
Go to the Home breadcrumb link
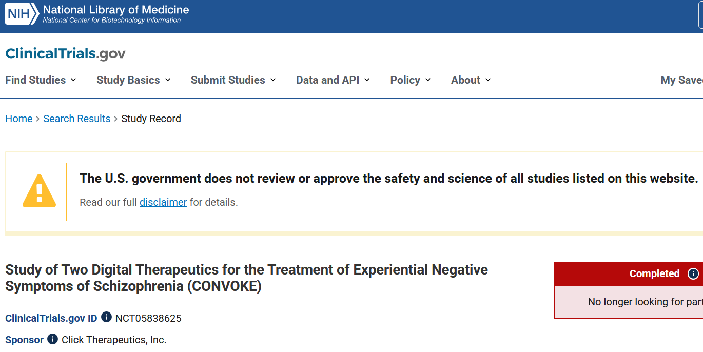[x=19, y=119]
